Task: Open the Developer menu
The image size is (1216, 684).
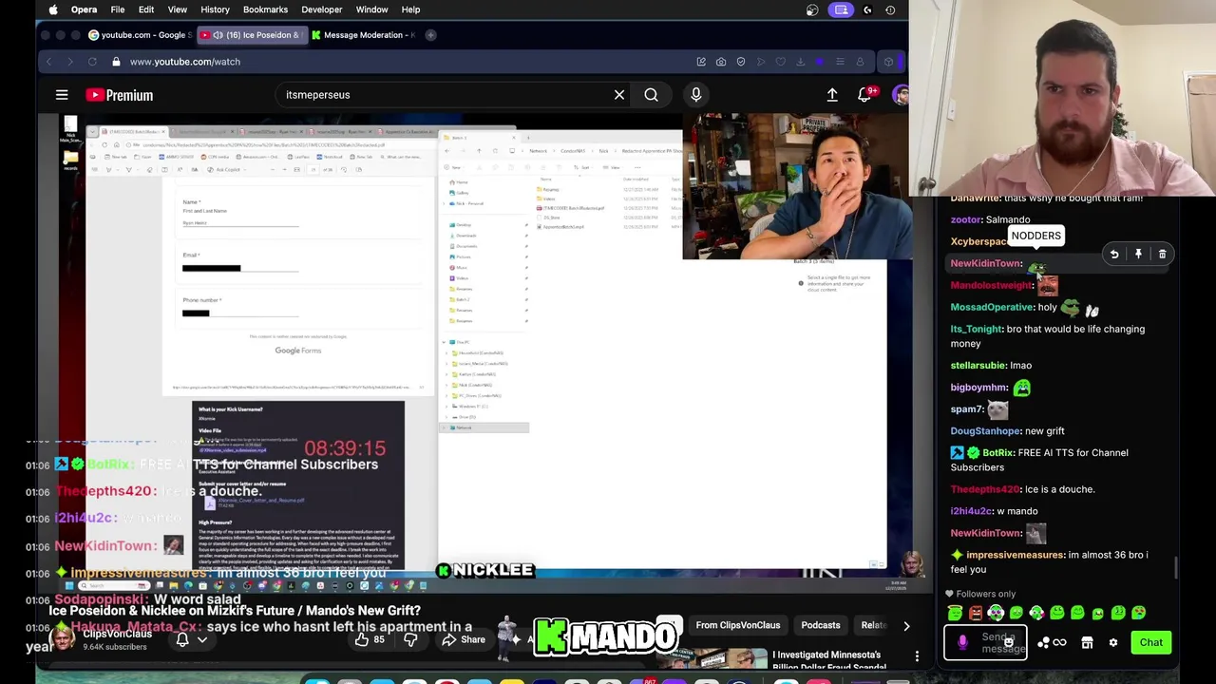Action: pyautogui.click(x=322, y=9)
